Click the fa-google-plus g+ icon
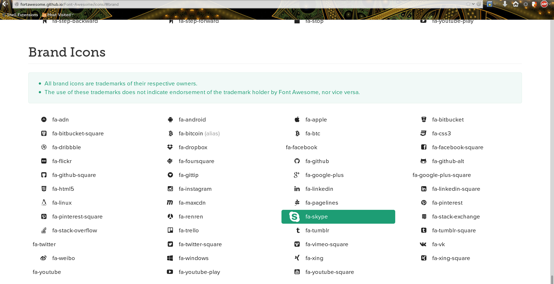Image resolution: width=554 pixels, height=284 pixels. click(x=297, y=175)
